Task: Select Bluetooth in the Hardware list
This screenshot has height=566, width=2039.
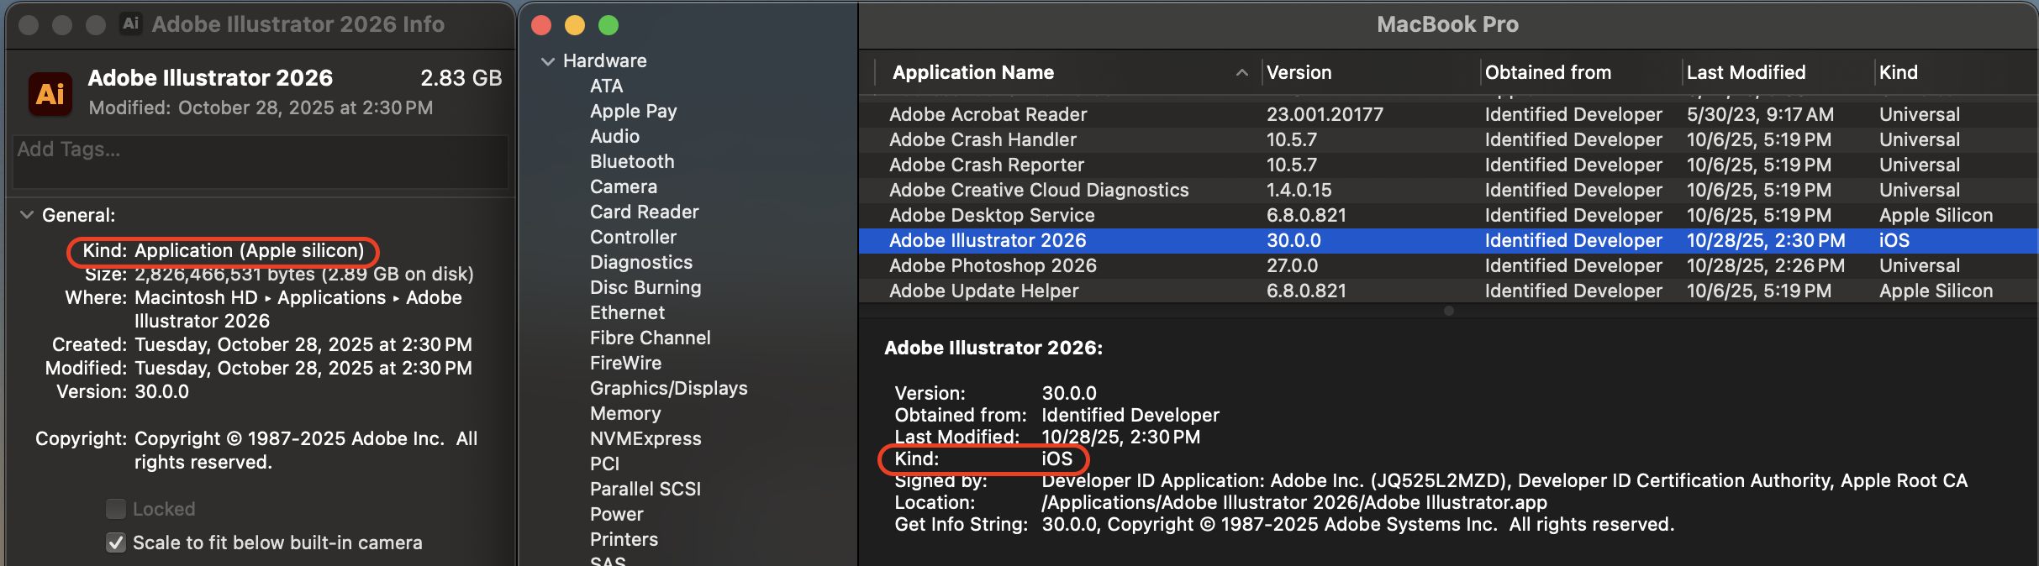Action: click(x=632, y=161)
